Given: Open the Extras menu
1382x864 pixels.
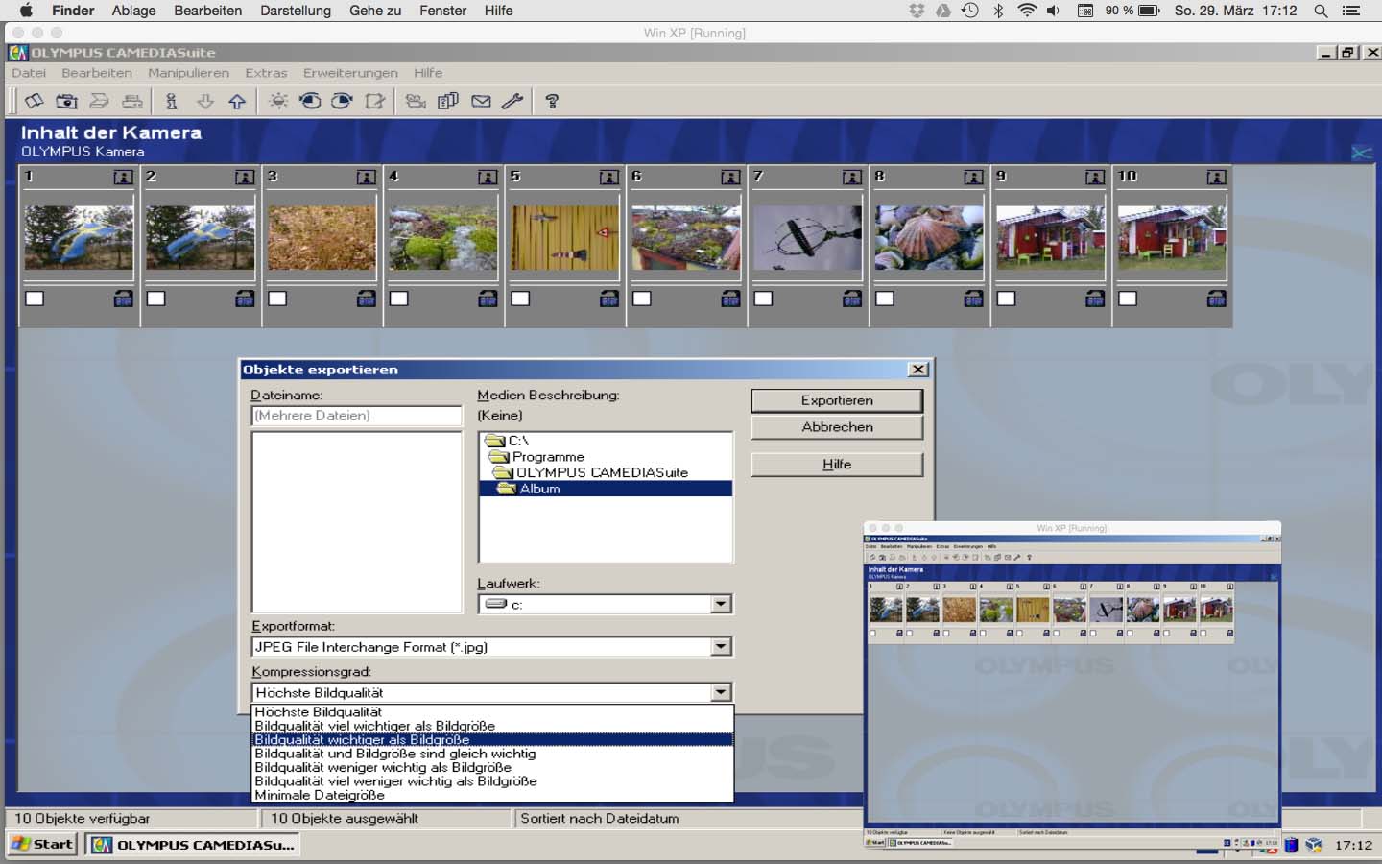Looking at the screenshot, I should [x=266, y=73].
